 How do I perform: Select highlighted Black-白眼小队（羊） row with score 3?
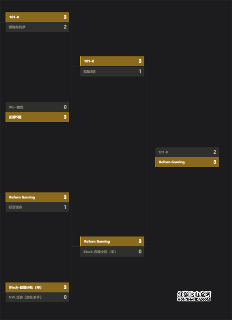point(37,287)
